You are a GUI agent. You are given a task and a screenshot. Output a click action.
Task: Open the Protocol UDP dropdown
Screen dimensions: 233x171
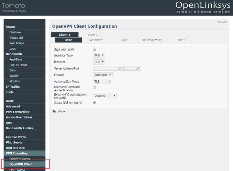99,62
